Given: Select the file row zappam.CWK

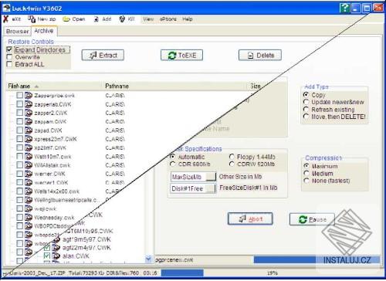Looking at the screenshot, I should pyautogui.click(x=50, y=121).
